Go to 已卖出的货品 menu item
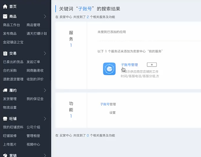 [x=13, y=62]
